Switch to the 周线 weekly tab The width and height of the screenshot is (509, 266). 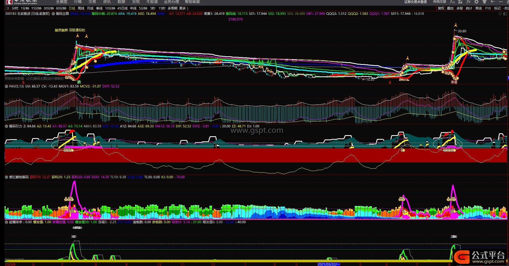(x=81, y=8)
